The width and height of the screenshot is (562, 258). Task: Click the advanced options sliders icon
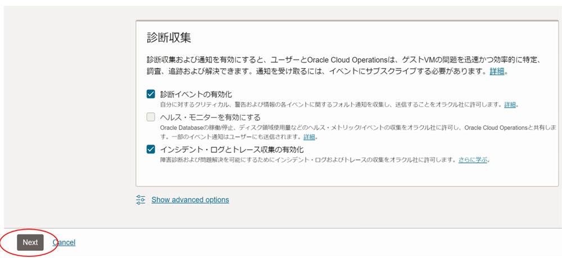point(140,200)
